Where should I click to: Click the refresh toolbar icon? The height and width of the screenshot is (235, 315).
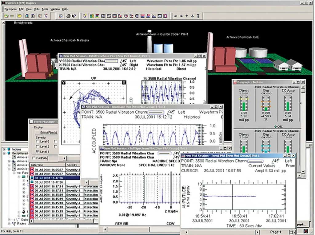pyautogui.click(x=85, y=16)
